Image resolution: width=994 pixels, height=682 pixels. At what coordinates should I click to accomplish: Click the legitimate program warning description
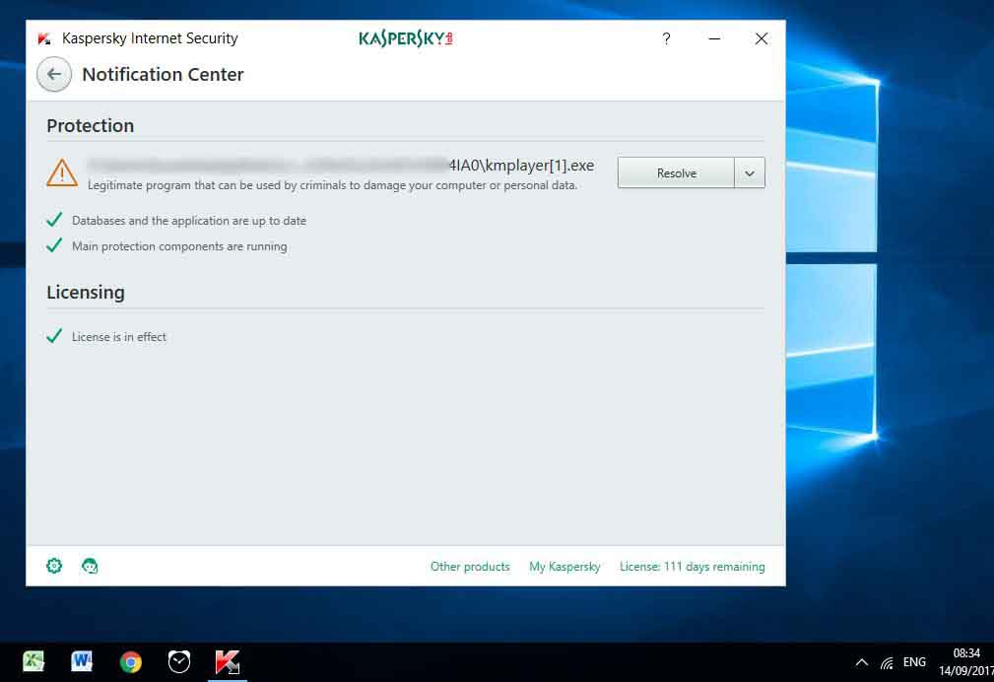click(332, 185)
